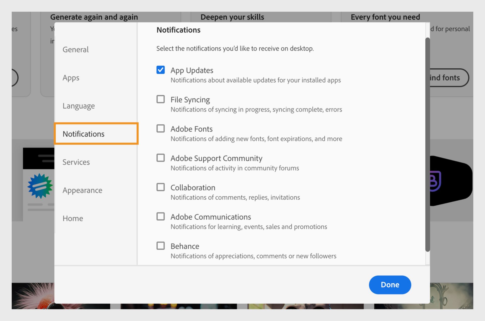Open the Services settings section

[x=76, y=162]
